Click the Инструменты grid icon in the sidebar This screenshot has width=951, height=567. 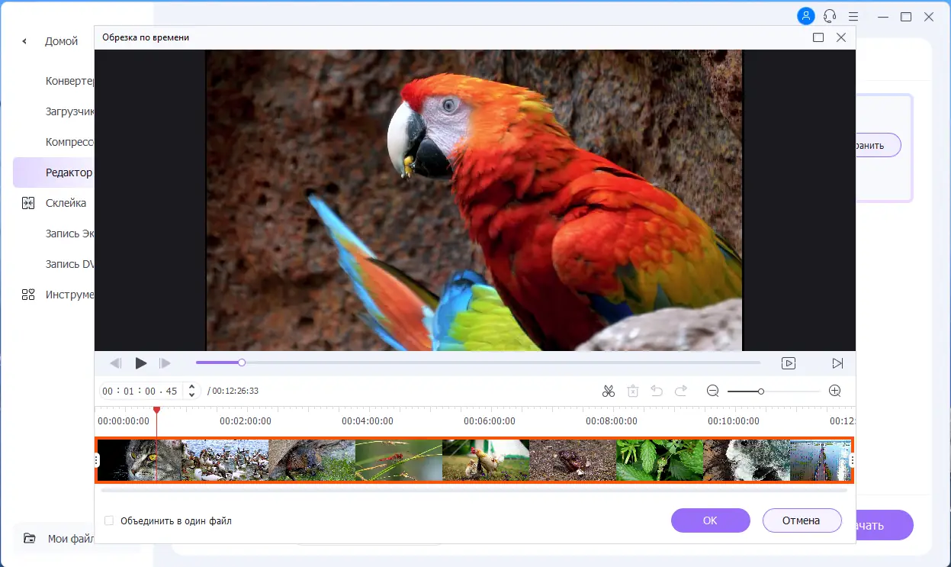(28, 295)
